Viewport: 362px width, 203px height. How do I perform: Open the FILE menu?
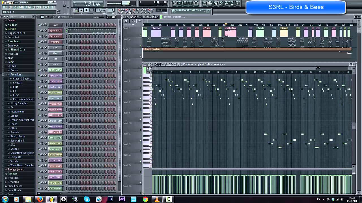point(5,7)
